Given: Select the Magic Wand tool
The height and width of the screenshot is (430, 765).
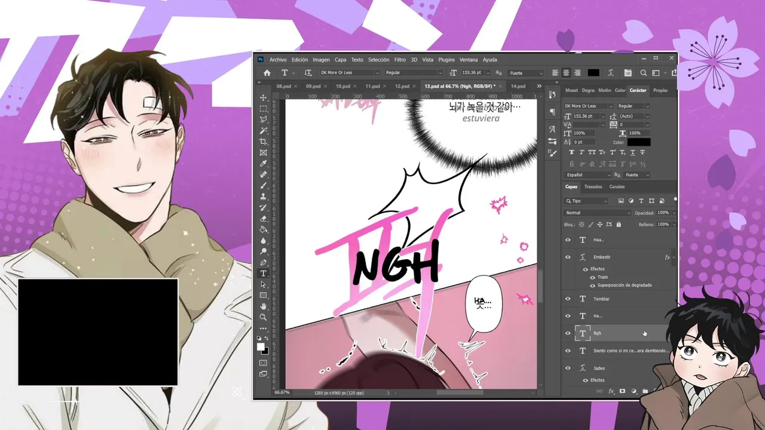Looking at the screenshot, I should click(263, 130).
